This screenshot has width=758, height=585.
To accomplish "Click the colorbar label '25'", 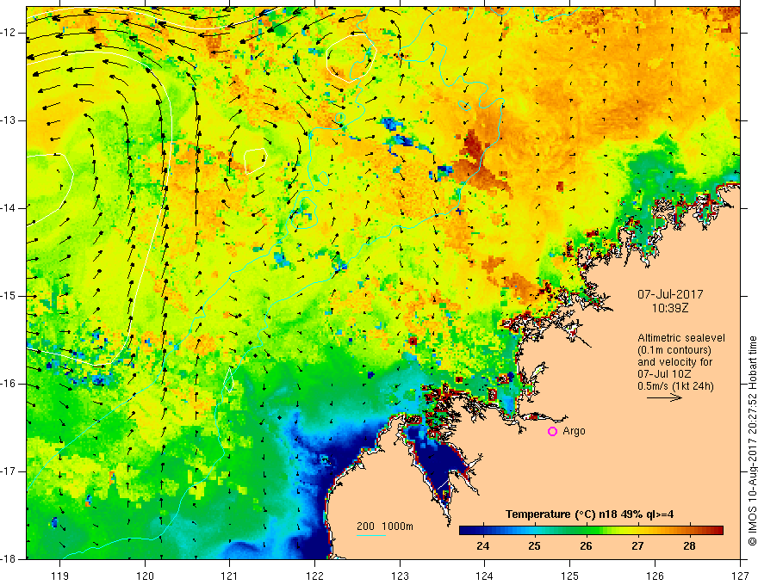I will pyautogui.click(x=534, y=546).
